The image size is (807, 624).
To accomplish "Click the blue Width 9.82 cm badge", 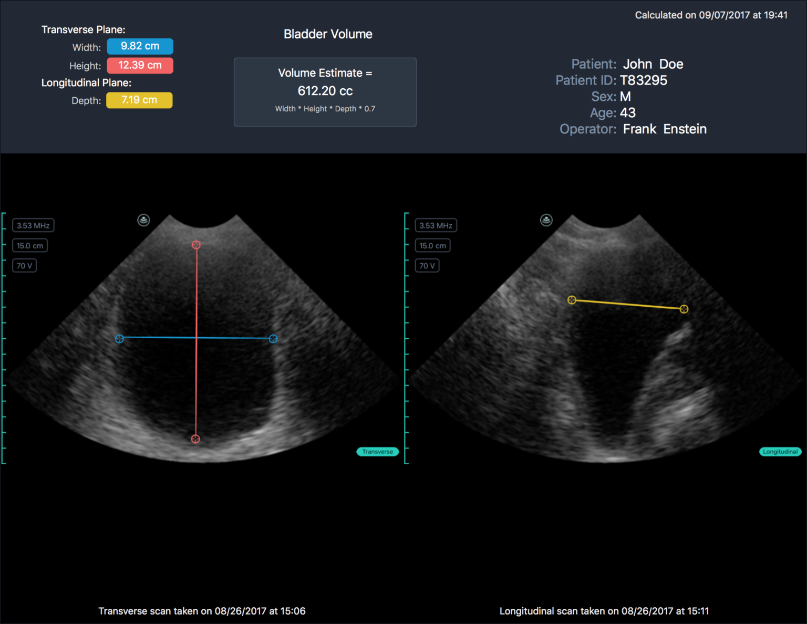I will tap(140, 46).
